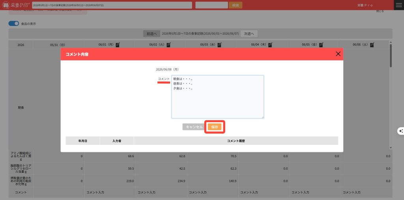Click the 栄養Ｐｒｏ user label in header
404x200 pixels.
(365, 5)
